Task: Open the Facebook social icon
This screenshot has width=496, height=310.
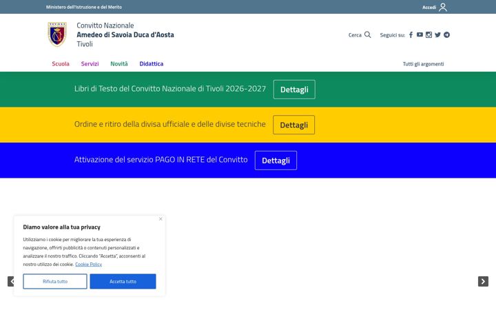Action: [411, 35]
